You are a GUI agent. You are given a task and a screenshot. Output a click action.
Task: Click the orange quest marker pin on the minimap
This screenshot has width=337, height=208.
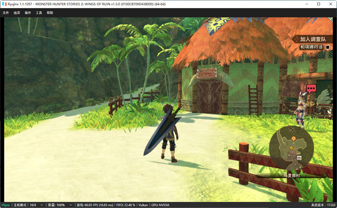pyautogui.click(x=293, y=139)
